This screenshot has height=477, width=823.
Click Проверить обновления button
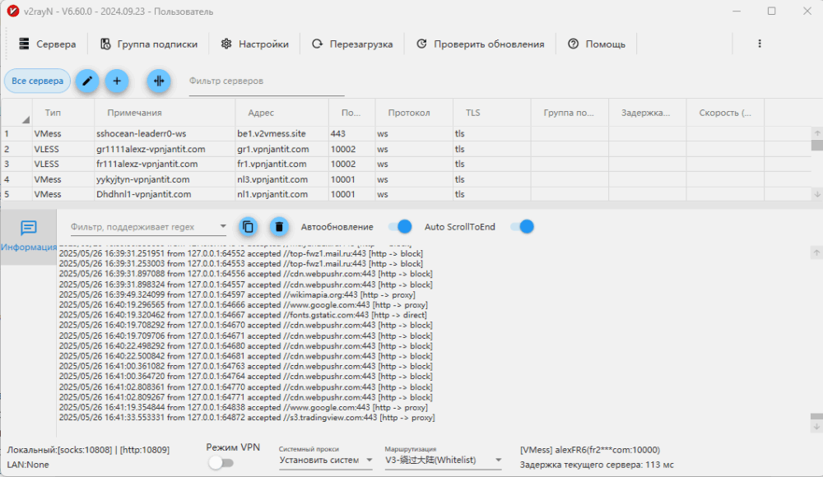pos(480,44)
